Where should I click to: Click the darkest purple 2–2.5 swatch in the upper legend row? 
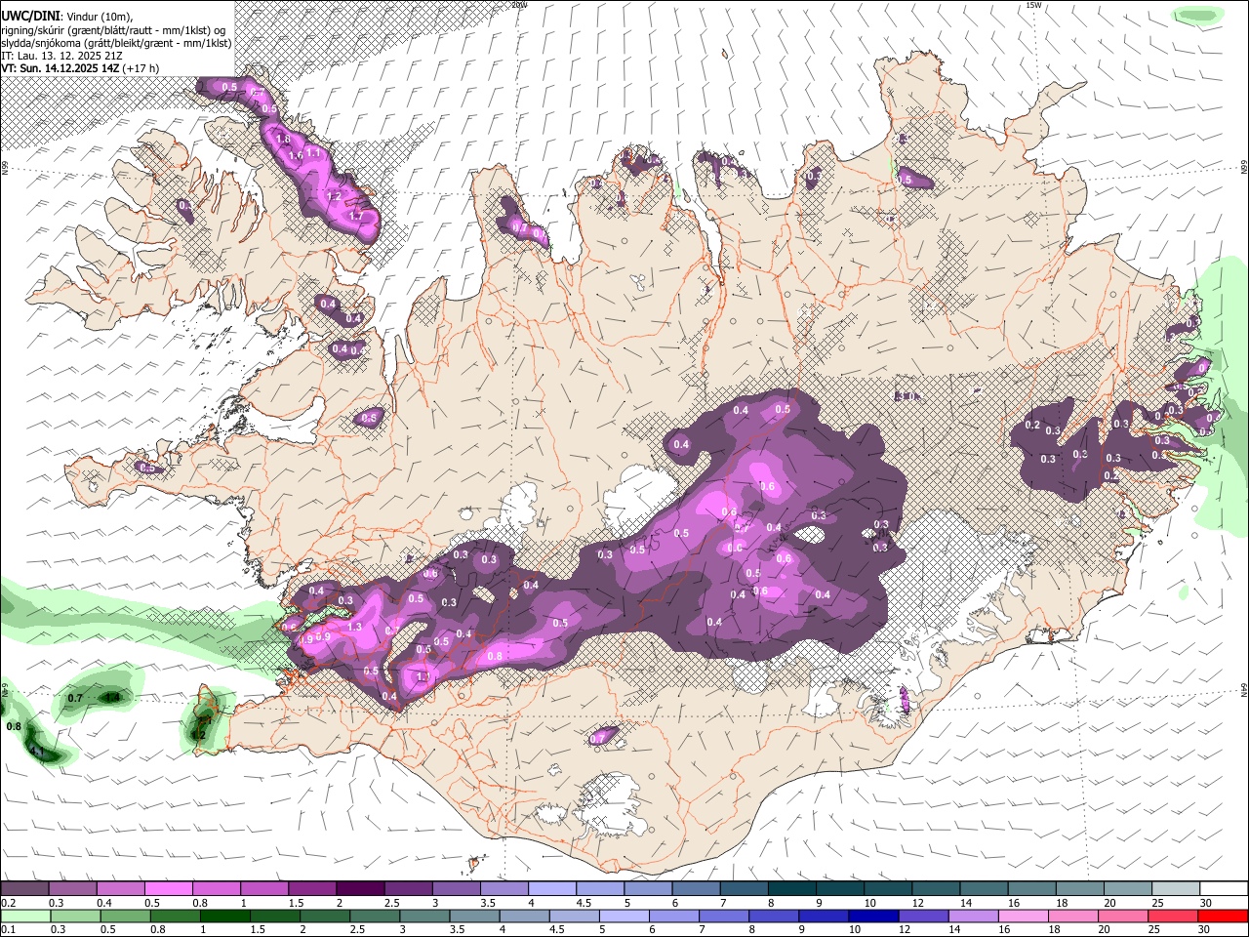(x=361, y=889)
